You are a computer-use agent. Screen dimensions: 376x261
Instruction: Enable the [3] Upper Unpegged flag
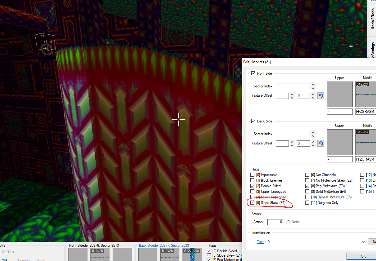[253, 192]
